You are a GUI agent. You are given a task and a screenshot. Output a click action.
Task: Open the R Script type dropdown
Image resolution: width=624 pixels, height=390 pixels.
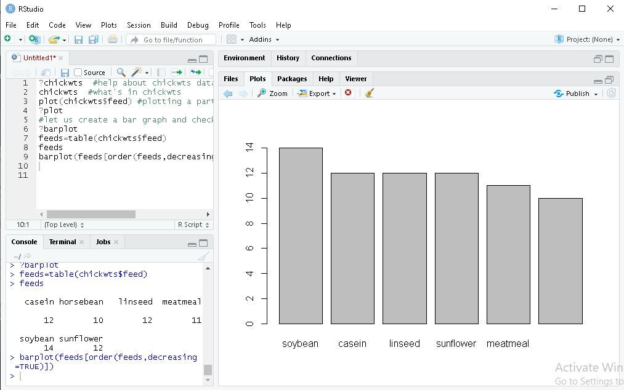coord(193,225)
